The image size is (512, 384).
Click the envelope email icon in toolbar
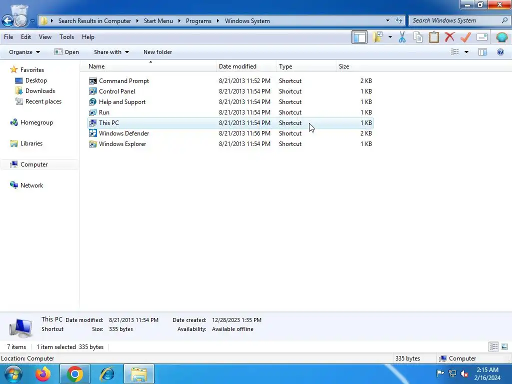(x=482, y=37)
